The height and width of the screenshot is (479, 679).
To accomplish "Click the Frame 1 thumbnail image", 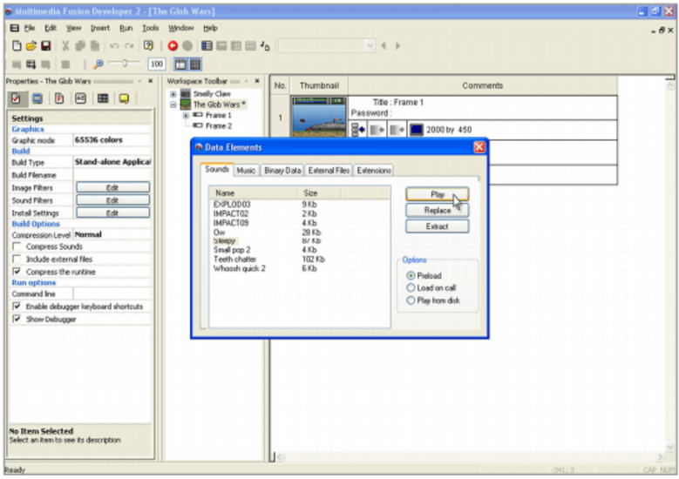I will [x=319, y=117].
